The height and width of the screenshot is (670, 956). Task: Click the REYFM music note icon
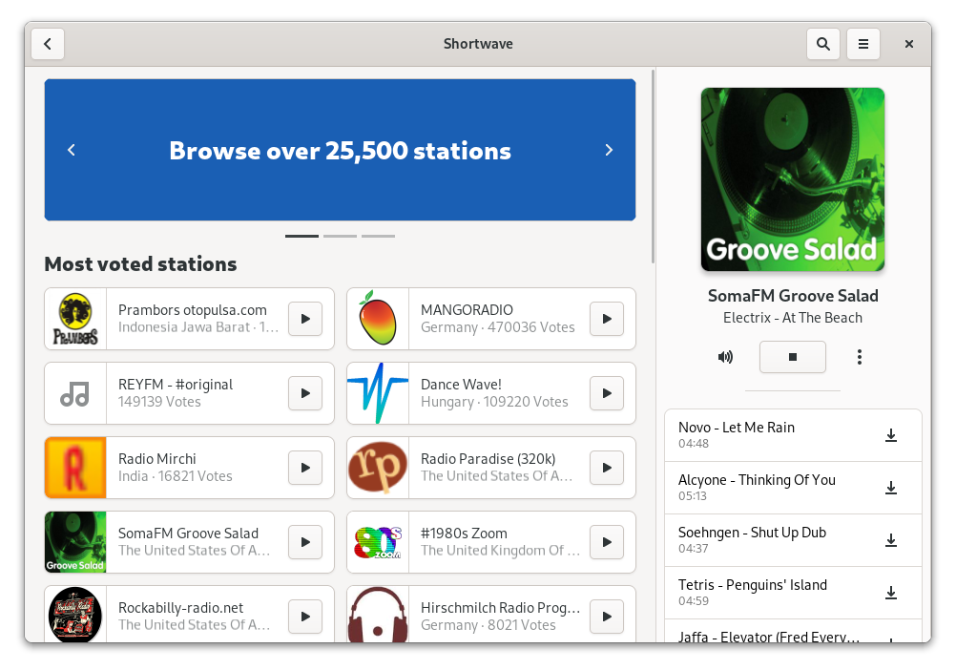(x=75, y=393)
